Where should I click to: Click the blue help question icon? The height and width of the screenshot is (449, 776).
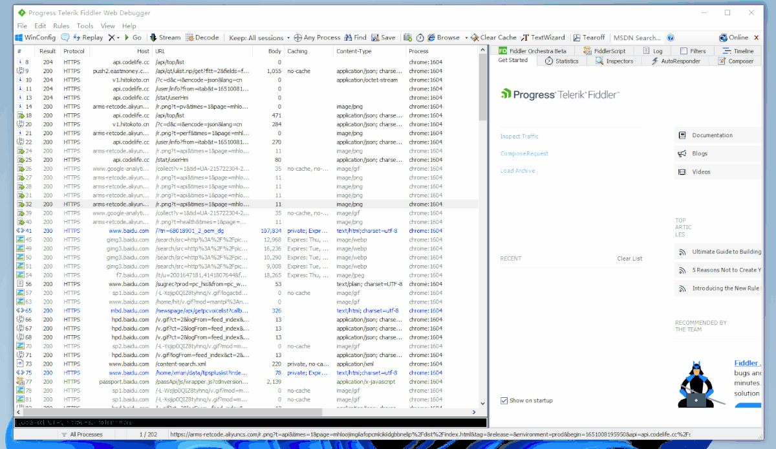tap(671, 38)
